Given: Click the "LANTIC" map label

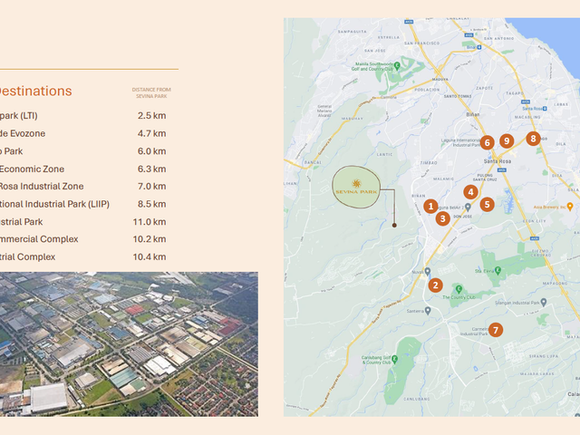Looking at the screenshot, I should [384, 154].
